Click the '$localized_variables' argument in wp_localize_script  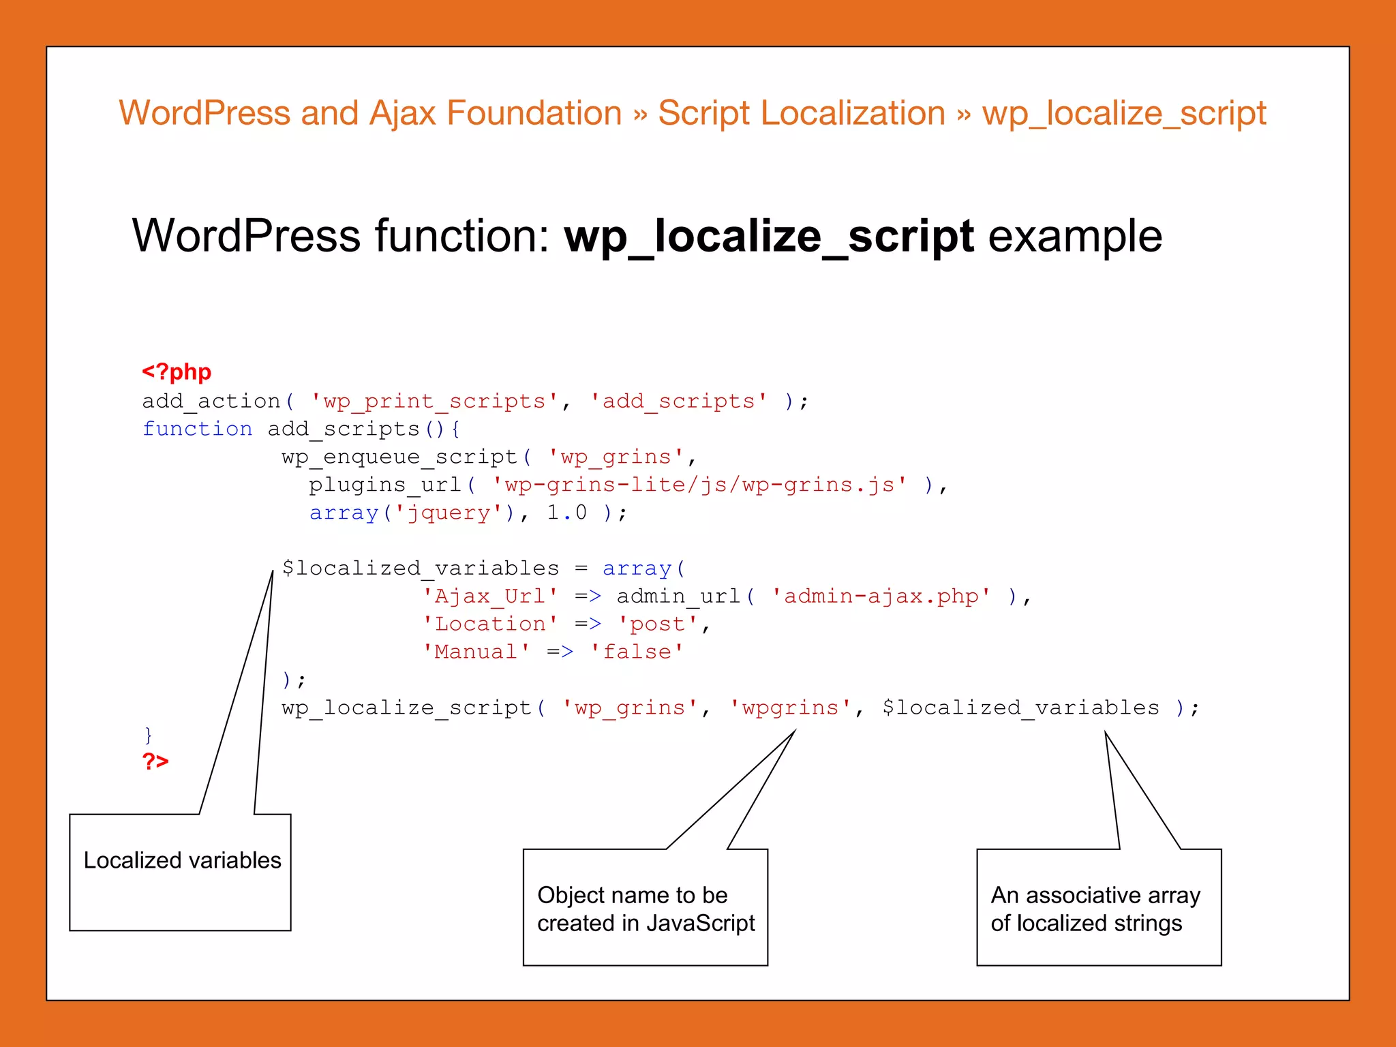(1020, 708)
